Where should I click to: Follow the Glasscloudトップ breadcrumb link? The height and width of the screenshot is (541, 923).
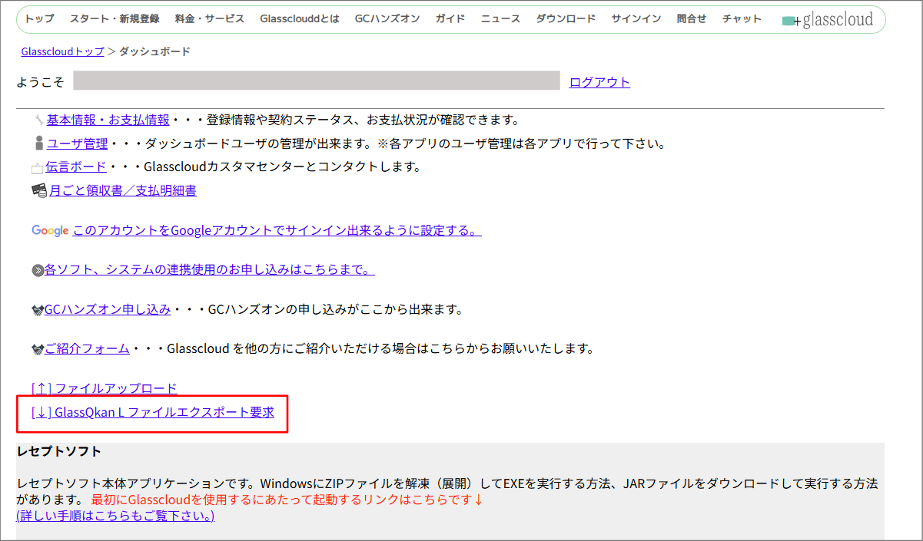[x=61, y=51]
